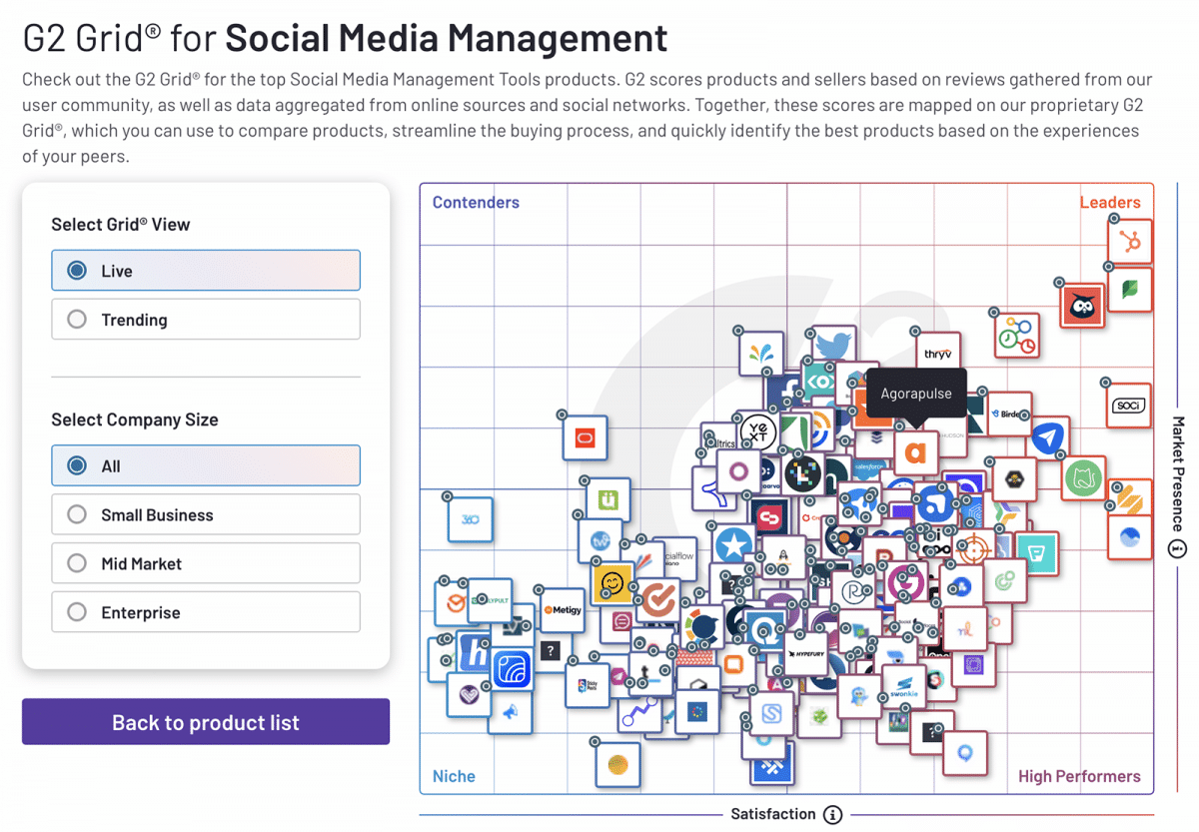Select the Thryv logo on the grid
Screen dimensions: 1199x832
[x=938, y=354]
